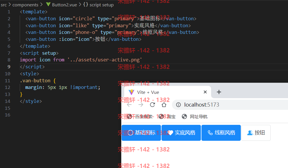Click the 按钮 button with user icon
The width and height of the screenshot is (288, 168).
256,133
